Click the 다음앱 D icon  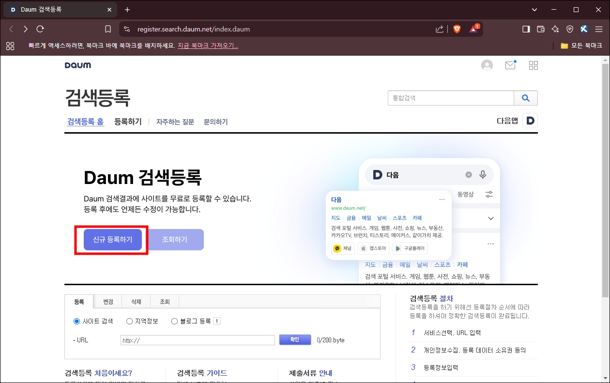pos(530,121)
